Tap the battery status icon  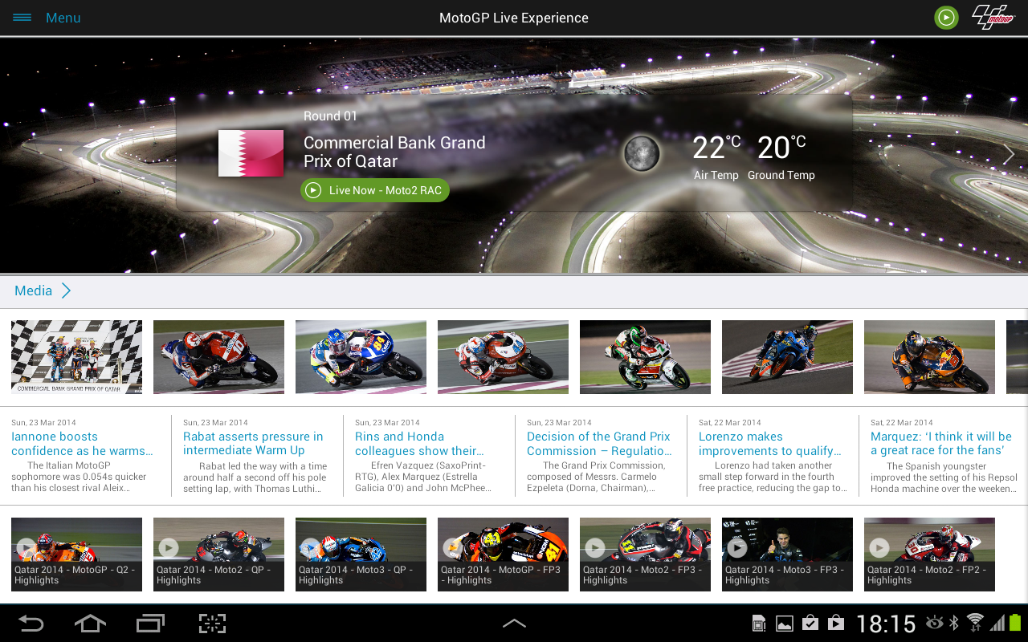coord(1016,623)
